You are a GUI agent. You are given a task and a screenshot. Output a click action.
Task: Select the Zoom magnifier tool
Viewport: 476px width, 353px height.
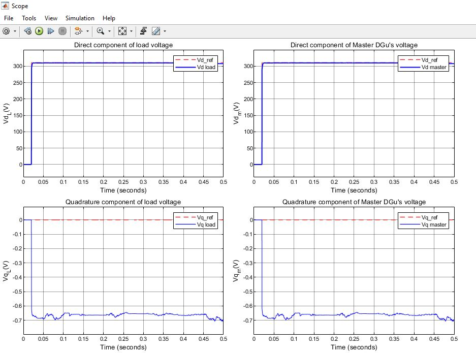[100, 31]
